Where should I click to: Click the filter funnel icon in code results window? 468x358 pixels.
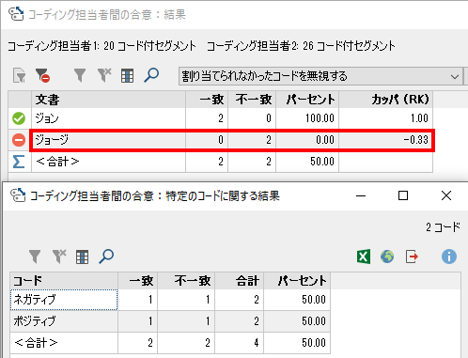click(x=35, y=257)
